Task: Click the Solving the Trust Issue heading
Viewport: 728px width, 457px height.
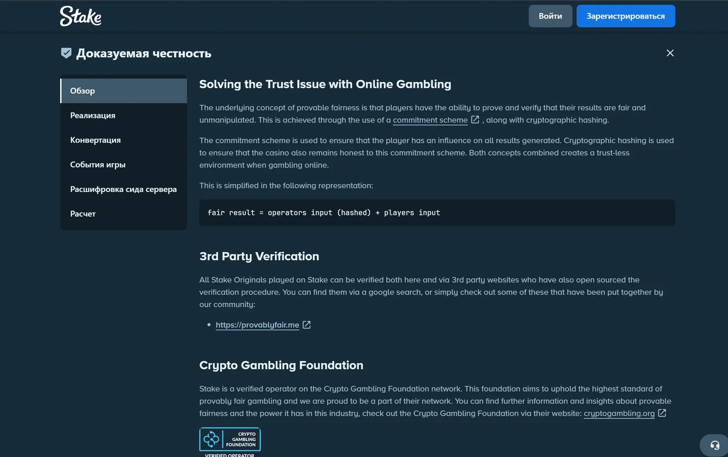Action: click(x=325, y=84)
